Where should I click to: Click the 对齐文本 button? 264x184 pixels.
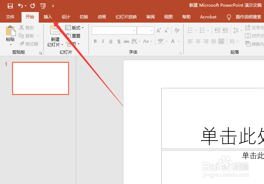pyautogui.click(x=254, y=36)
